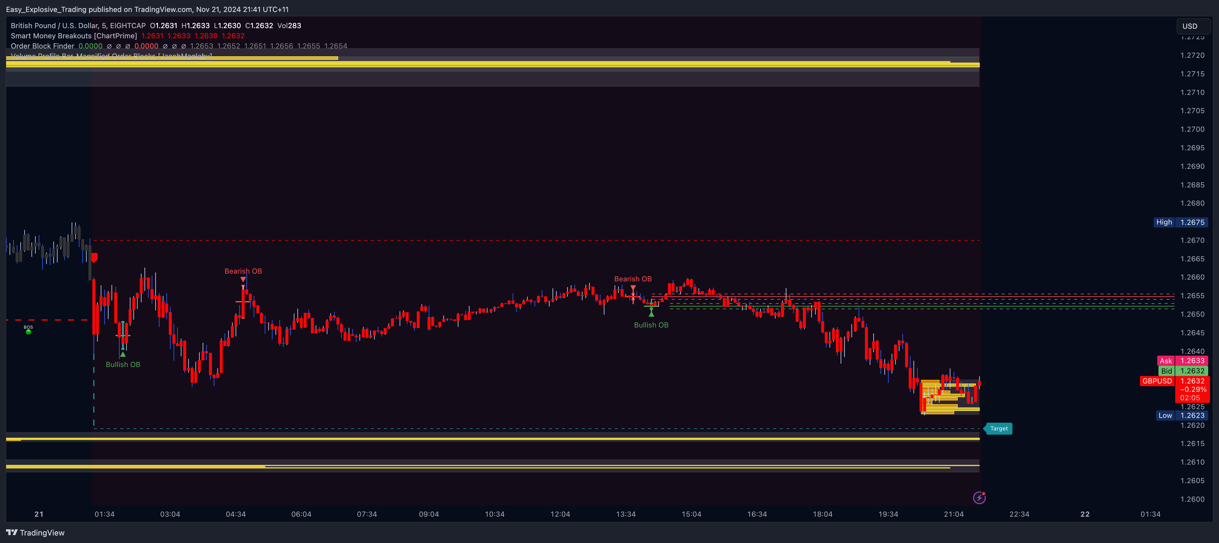Image resolution: width=1219 pixels, height=543 pixels.
Task: Select the Bullish OB label near 13:34
Action: [651, 325]
